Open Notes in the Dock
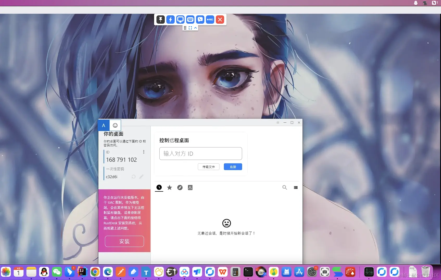This screenshot has height=280, width=441. (31, 272)
